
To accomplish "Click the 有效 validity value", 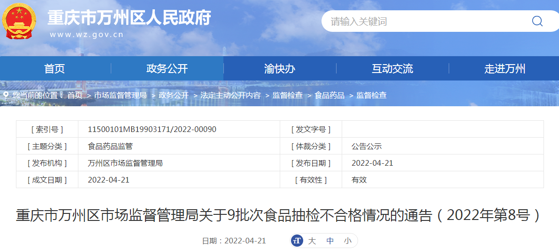I will tap(359, 180).
